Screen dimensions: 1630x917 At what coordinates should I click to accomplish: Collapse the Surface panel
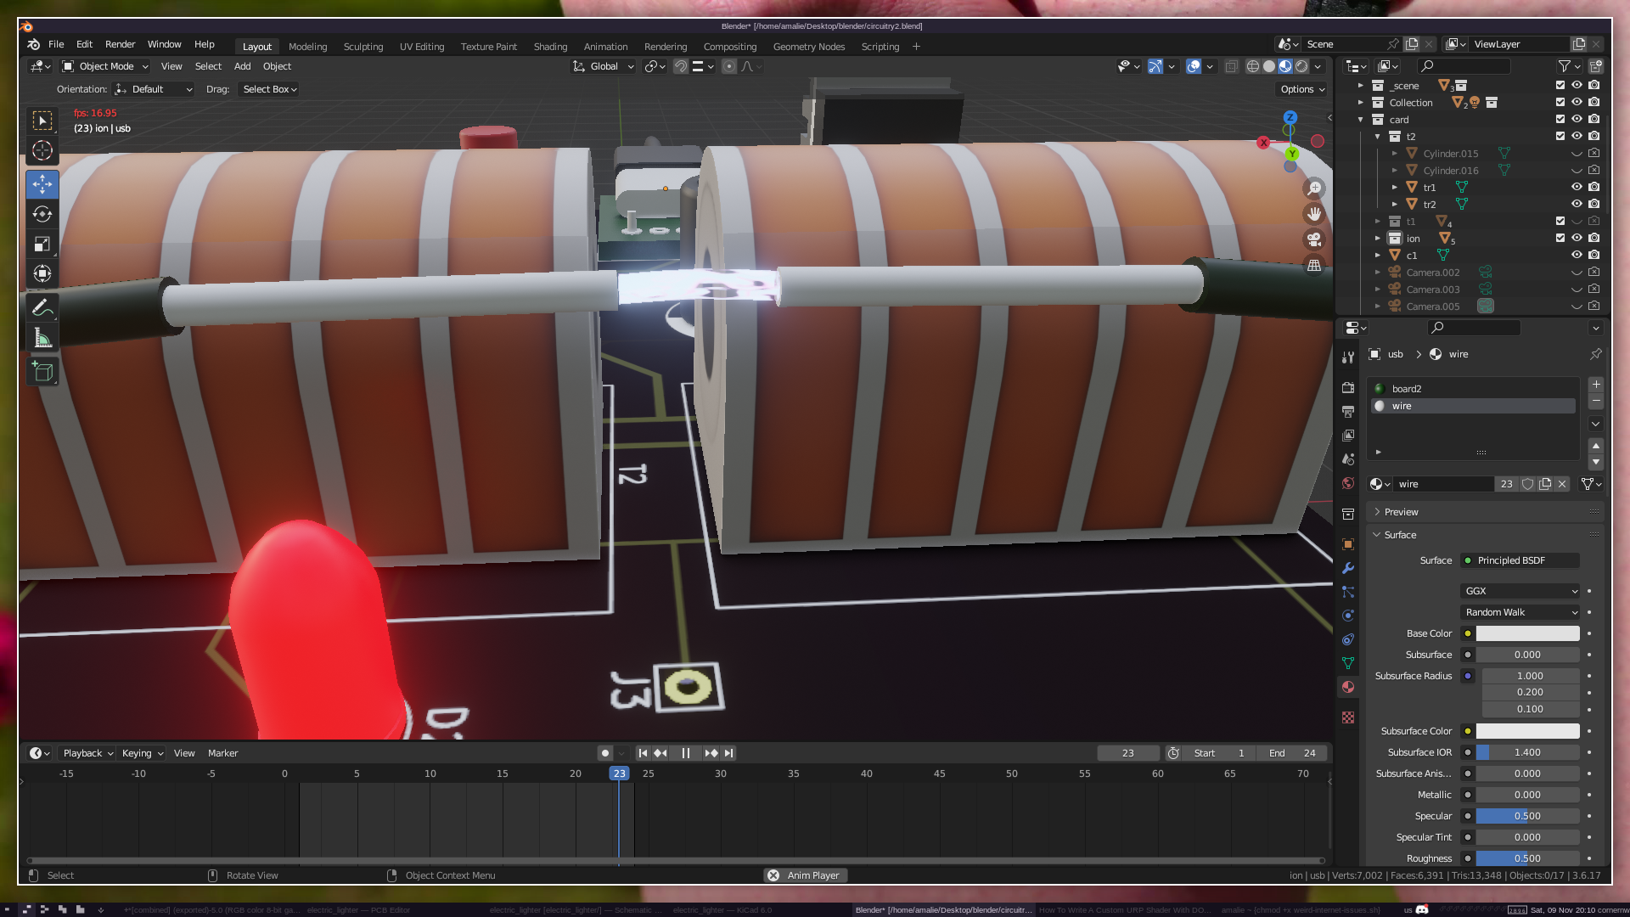tap(1399, 535)
